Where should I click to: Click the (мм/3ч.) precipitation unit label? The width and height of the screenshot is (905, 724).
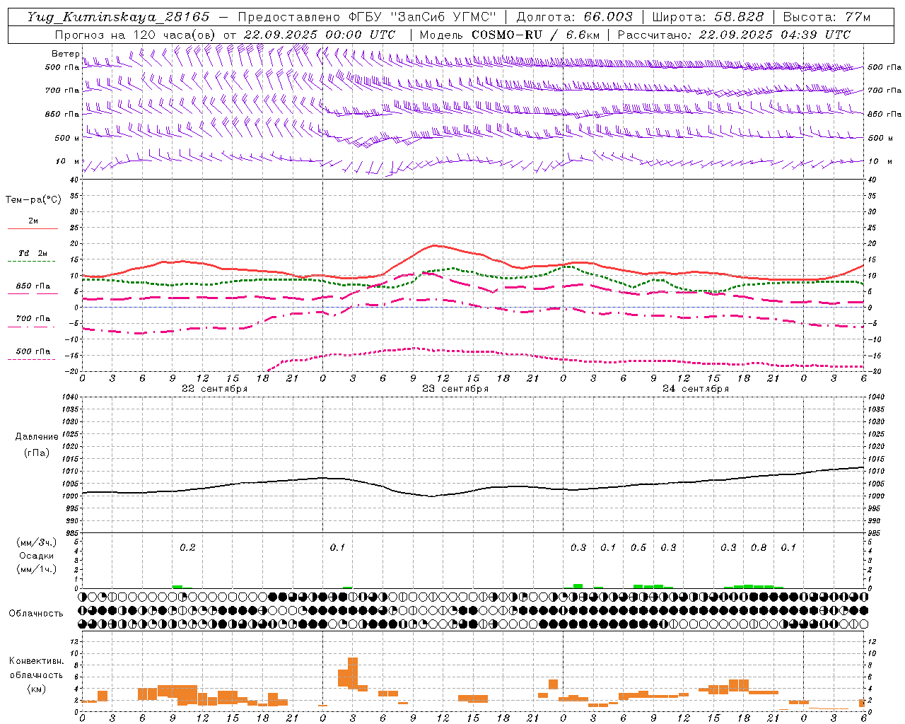pos(37,542)
